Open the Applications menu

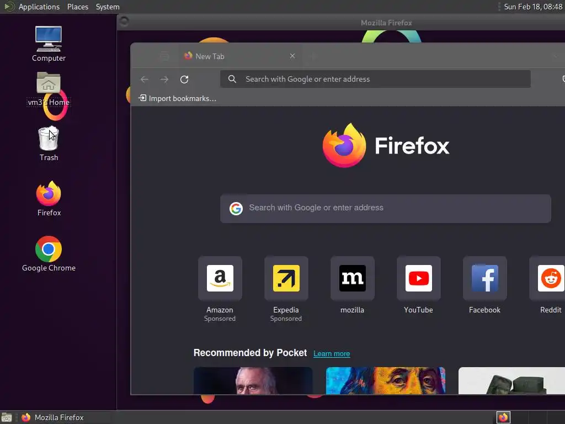(x=39, y=7)
